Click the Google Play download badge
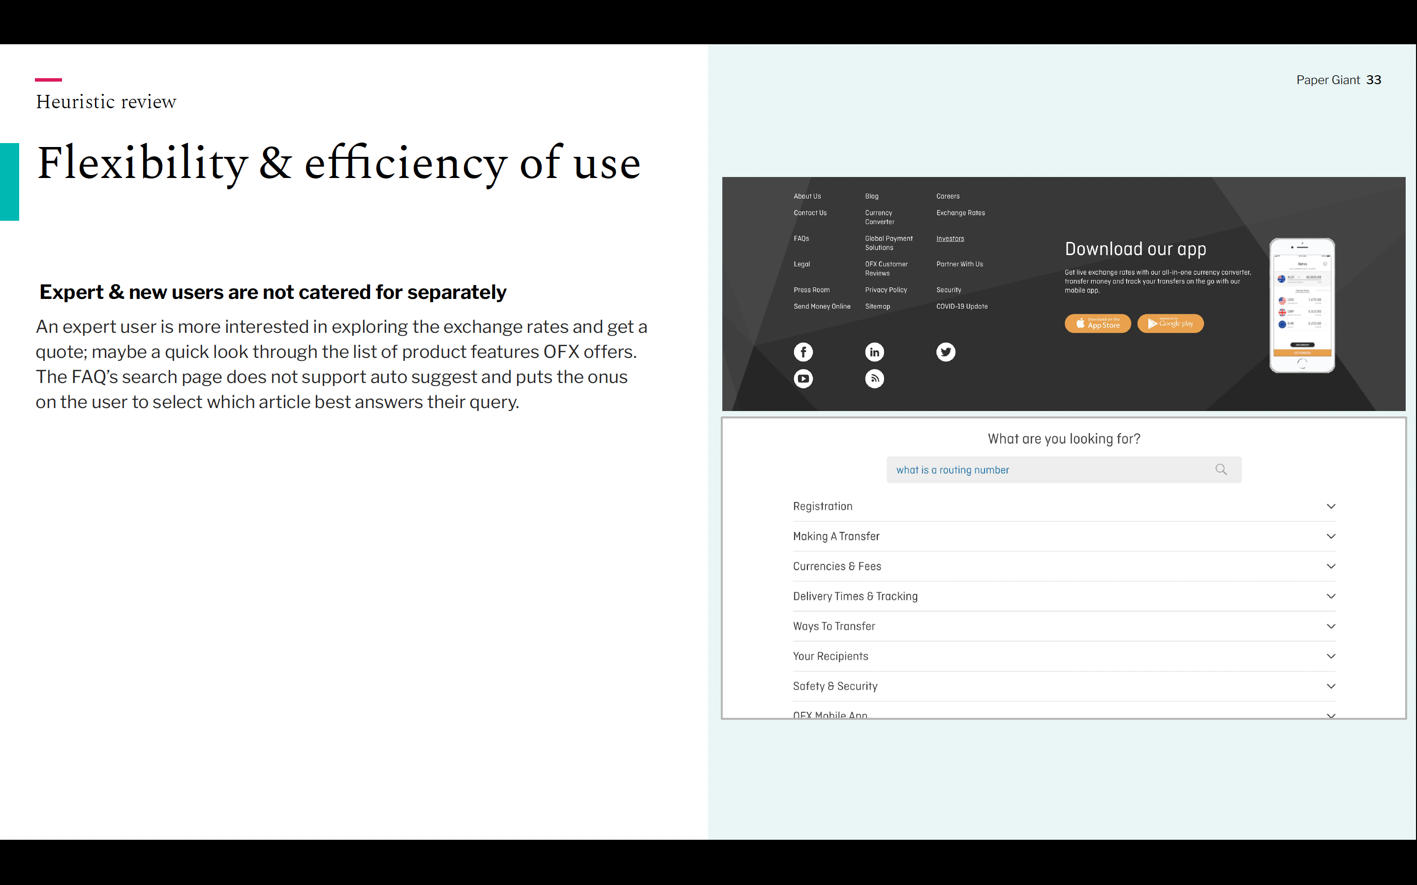Viewport: 1417px width, 885px height. click(1170, 324)
